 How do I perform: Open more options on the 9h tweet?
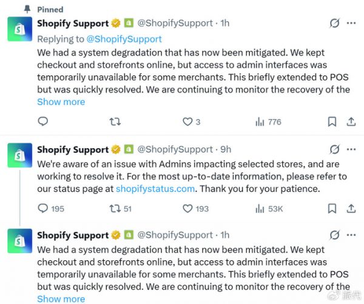(351, 149)
